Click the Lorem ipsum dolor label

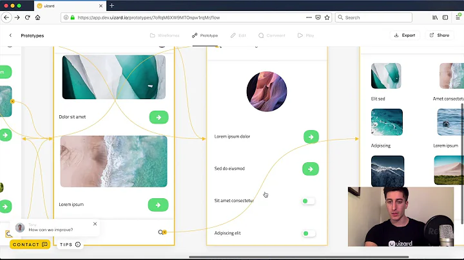pyautogui.click(x=232, y=136)
